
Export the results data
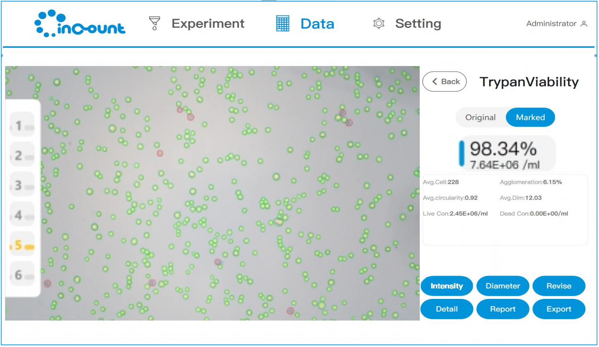tap(559, 309)
